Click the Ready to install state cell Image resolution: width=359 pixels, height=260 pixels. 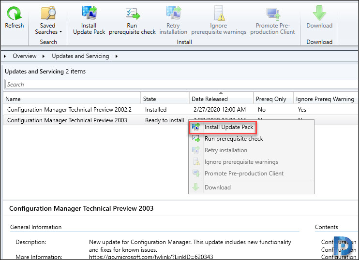pos(165,120)
